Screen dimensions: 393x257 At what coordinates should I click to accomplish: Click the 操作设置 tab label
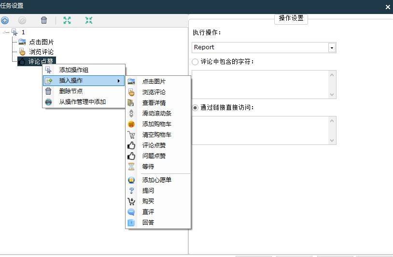(x=291, y=18)
